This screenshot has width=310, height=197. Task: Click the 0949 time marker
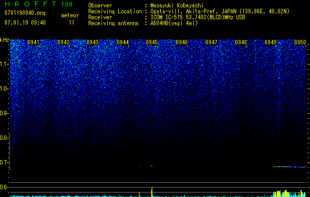coord(271,42)
